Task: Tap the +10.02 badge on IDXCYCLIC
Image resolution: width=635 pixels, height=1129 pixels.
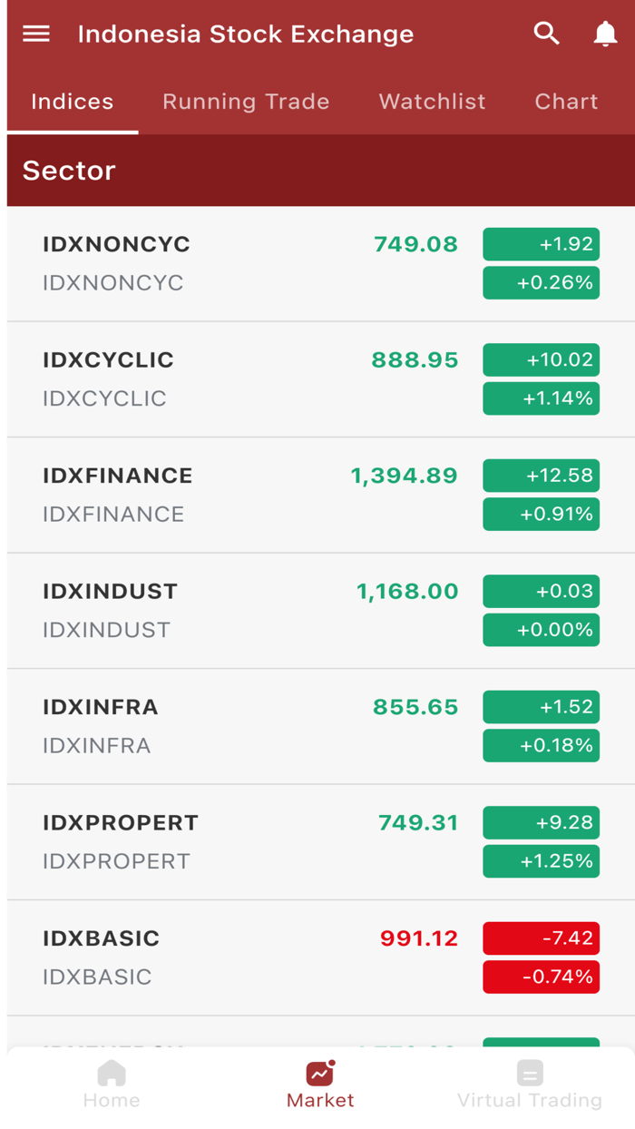Action: pos(541,360)
